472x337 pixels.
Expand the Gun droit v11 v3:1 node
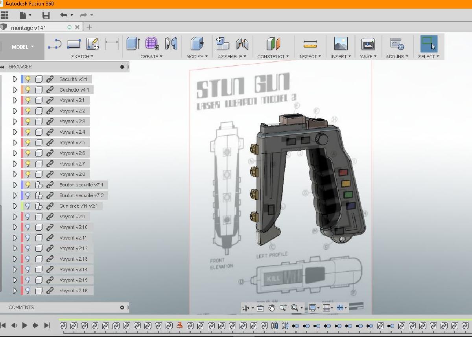(15, 206)
